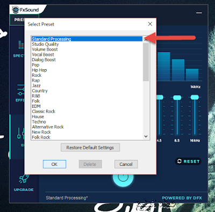This screenshot has height=212, width=215.
Task: Click the Cancel button
Action: 126,164
